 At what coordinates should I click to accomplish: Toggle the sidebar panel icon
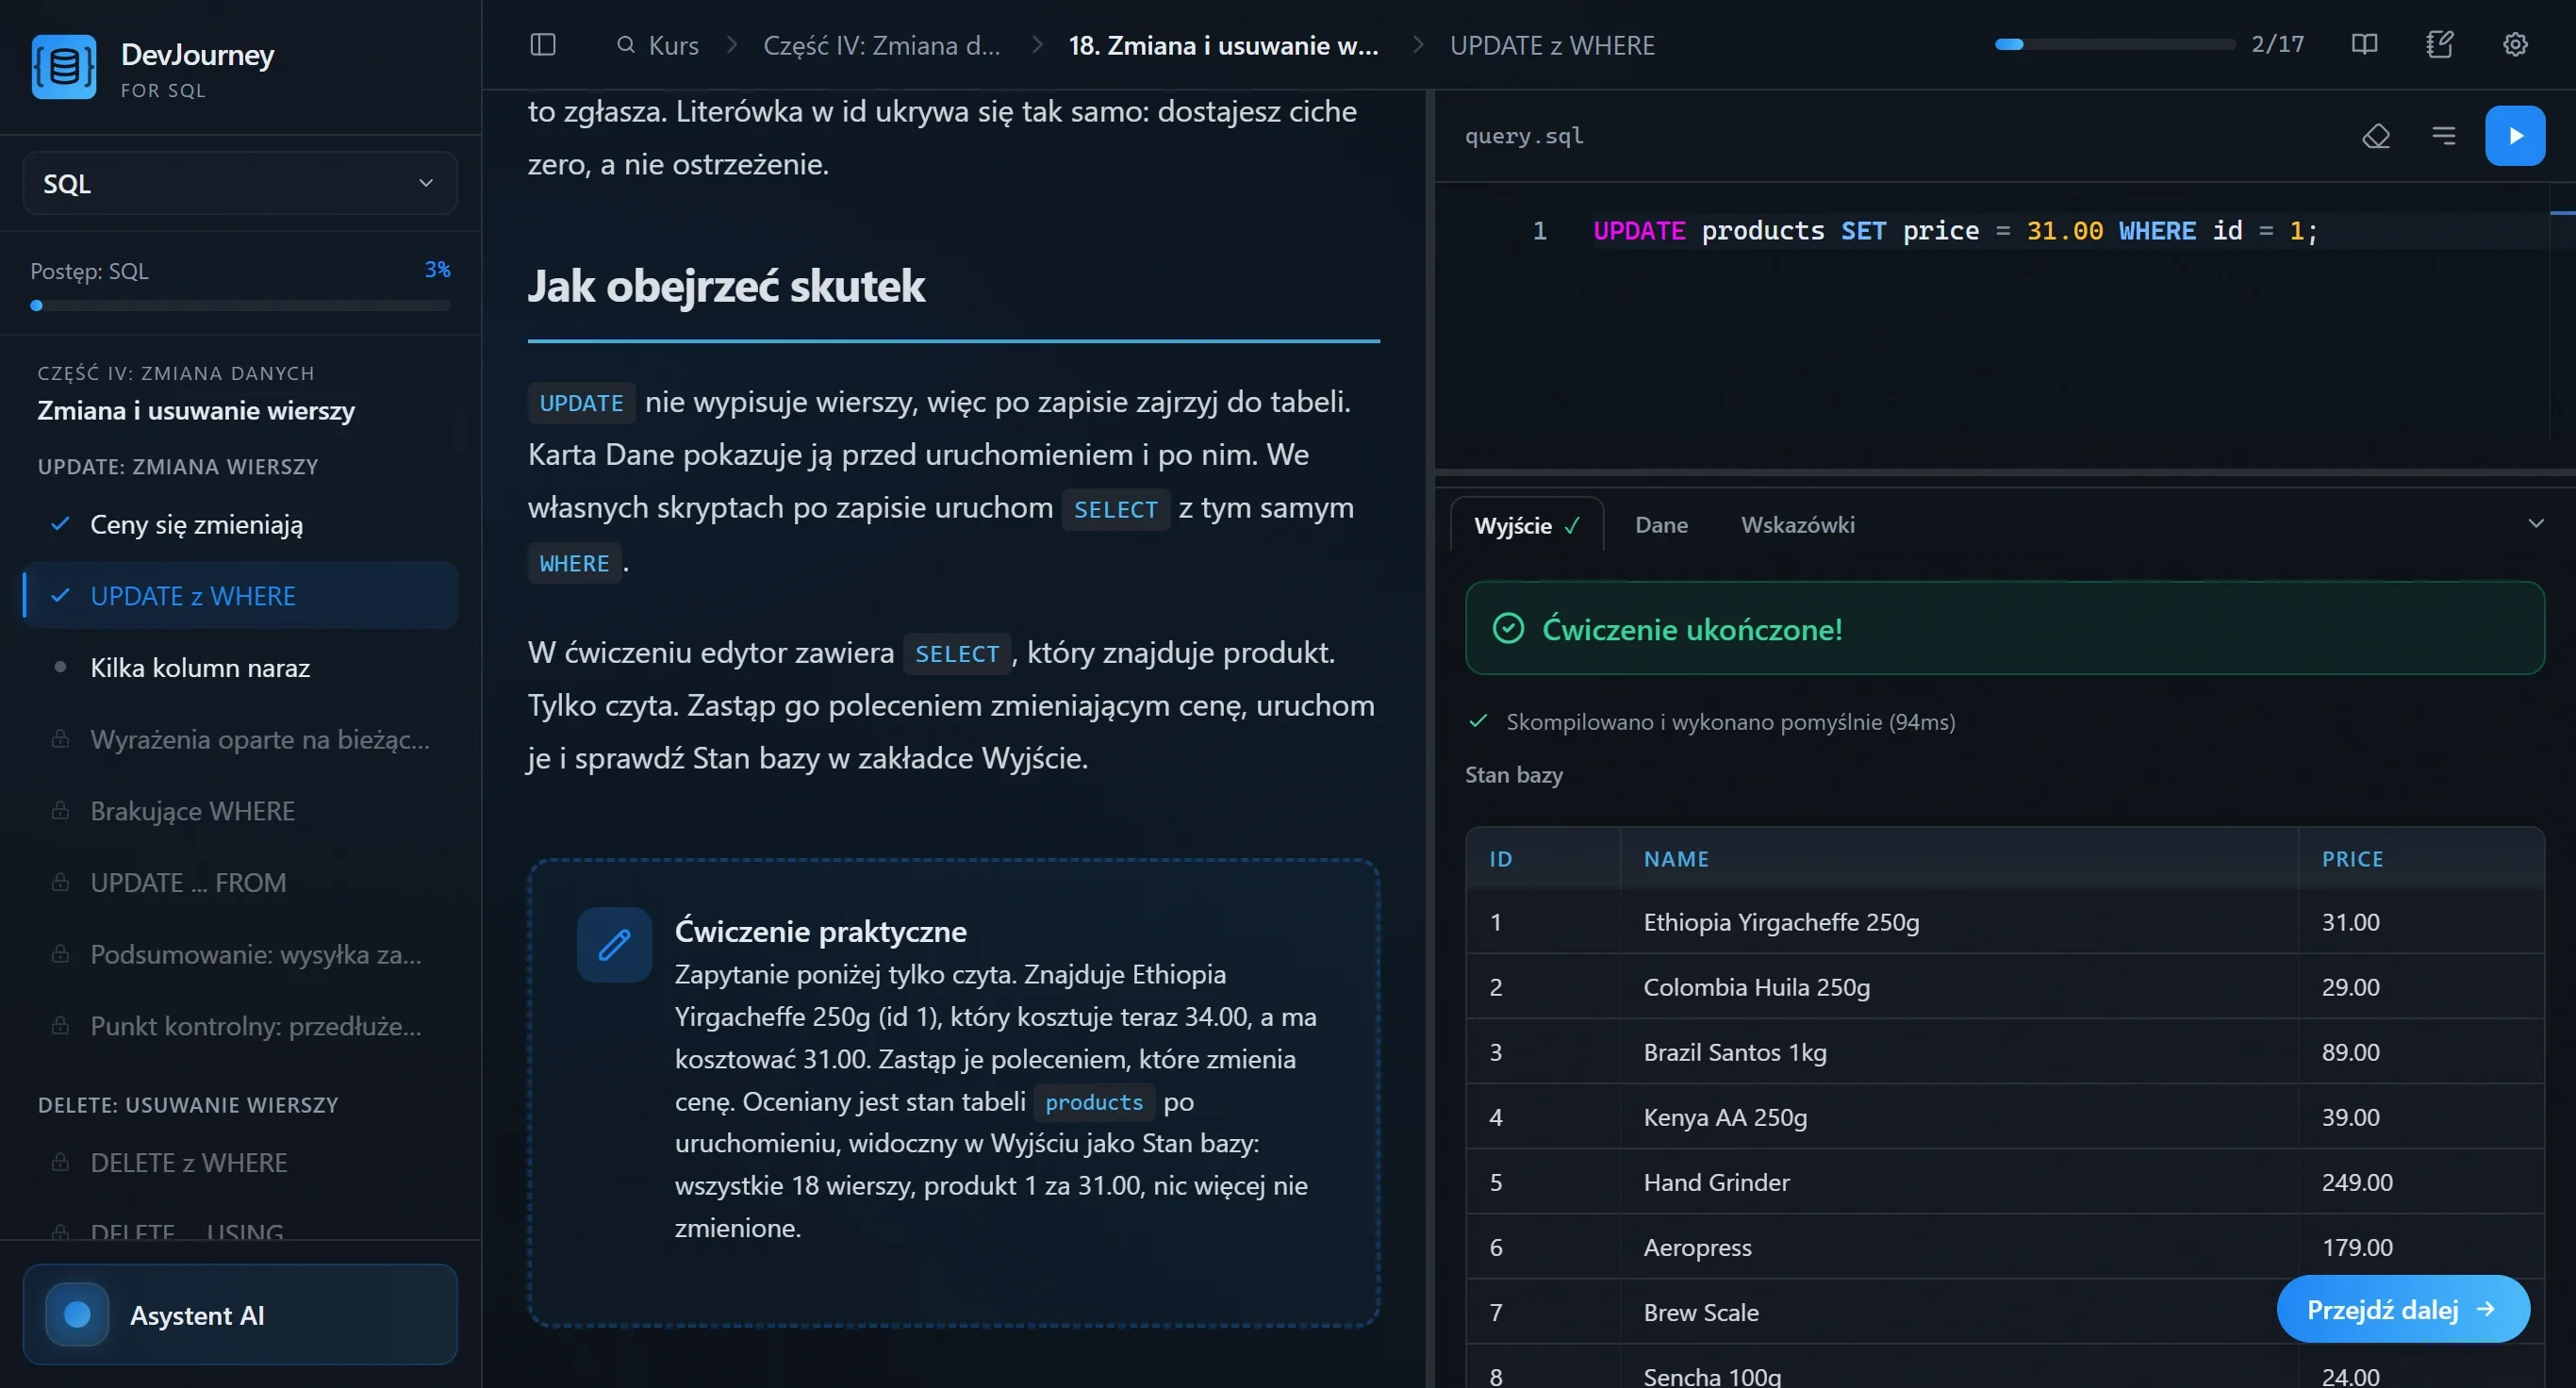point(542,44)
